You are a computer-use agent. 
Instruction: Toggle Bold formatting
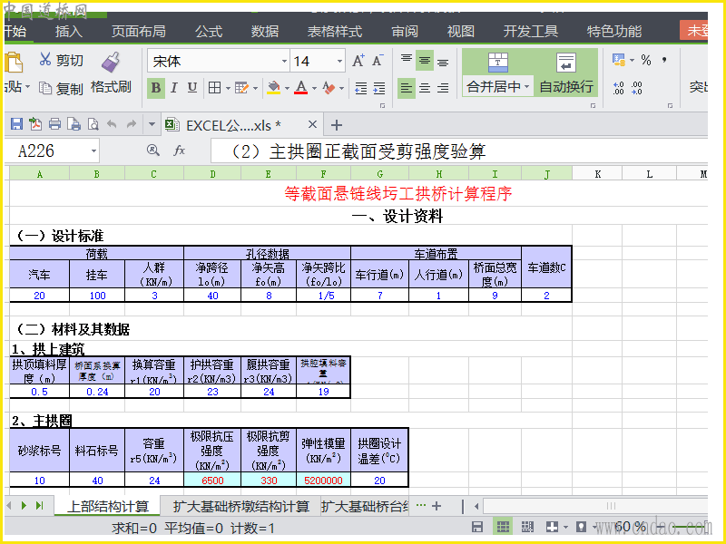[x=156, y=87]
